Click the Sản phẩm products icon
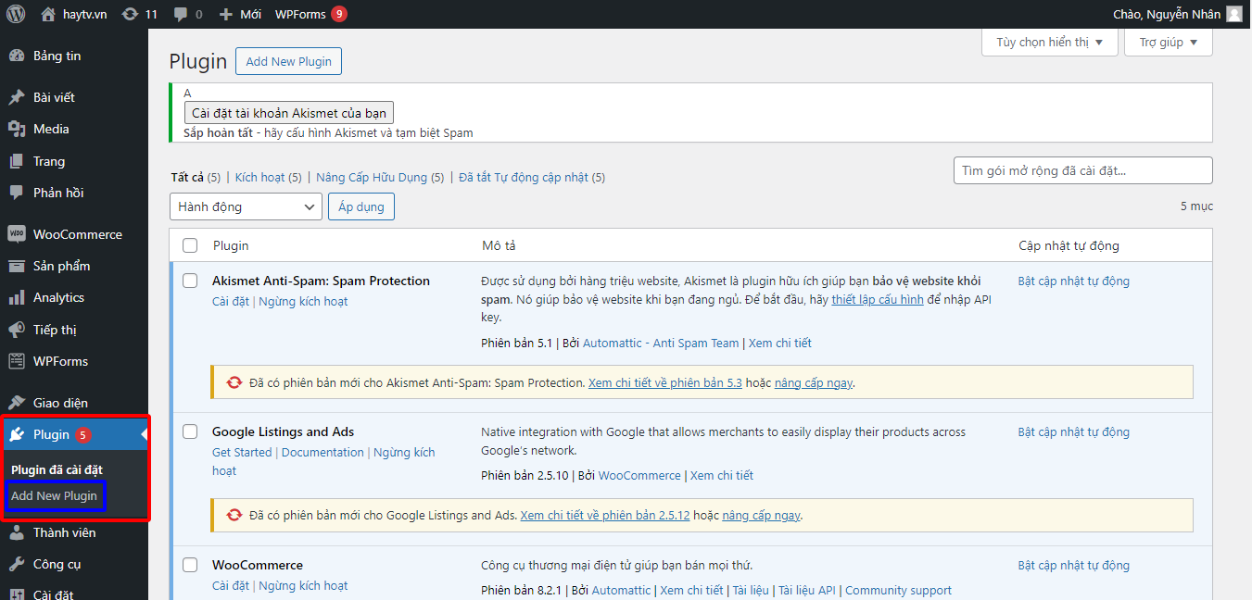The image size is (1252, 600). 17,266
